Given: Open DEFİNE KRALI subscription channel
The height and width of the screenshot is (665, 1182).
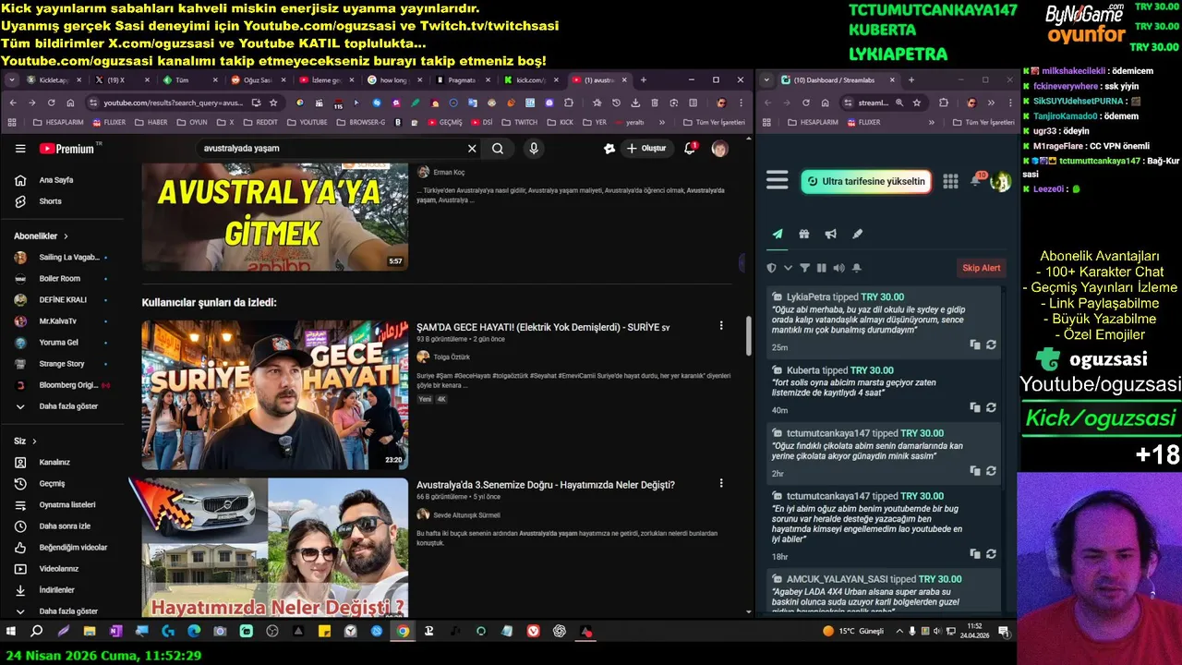Looking at the screenshot, I should (65, 300).
